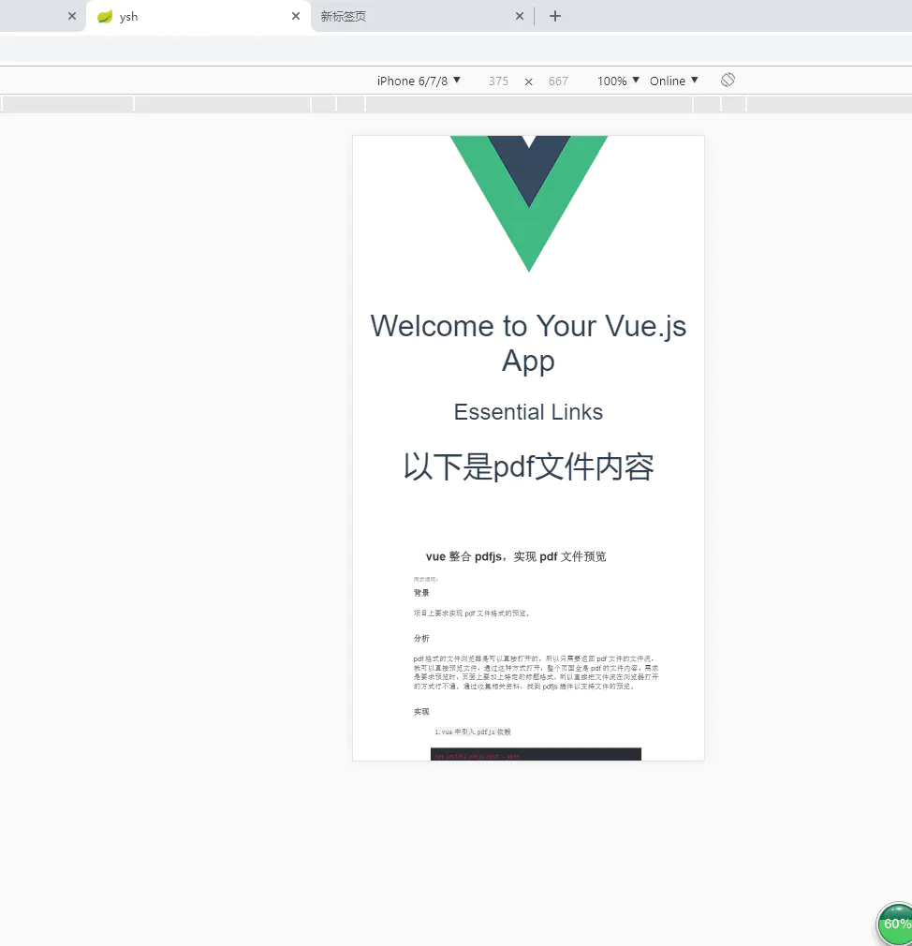Close the leftmost partially visible tab

[72, 16]
